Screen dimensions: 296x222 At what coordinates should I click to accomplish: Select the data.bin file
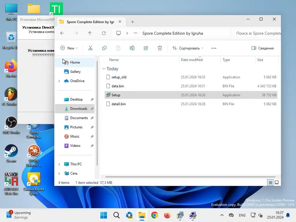tap(191, 86)
